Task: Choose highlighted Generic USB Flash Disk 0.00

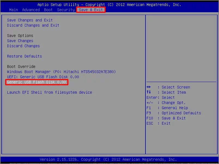Action: click(x=36, y=82)
